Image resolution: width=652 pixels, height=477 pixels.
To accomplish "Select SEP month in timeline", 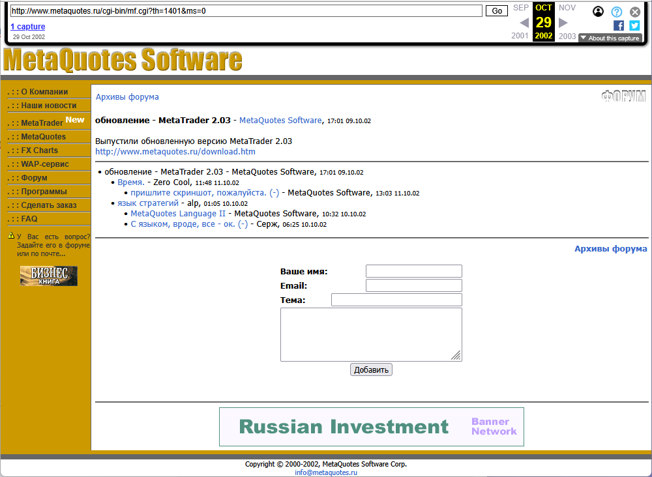I will tap(520, 7).
